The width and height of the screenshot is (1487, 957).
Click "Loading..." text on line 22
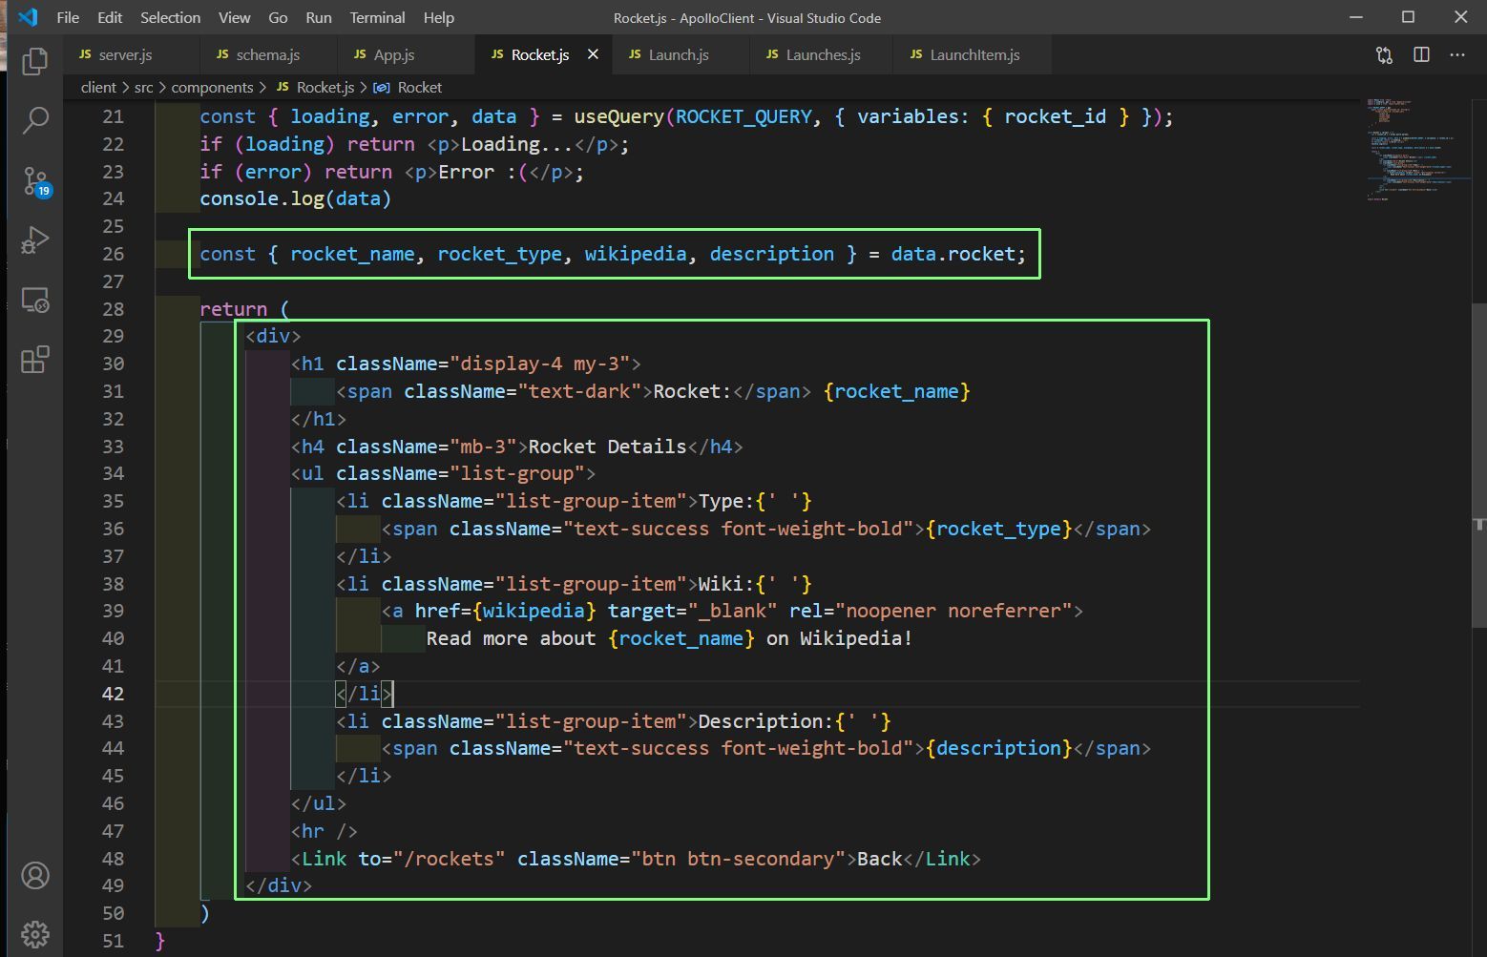click(516, 144)
